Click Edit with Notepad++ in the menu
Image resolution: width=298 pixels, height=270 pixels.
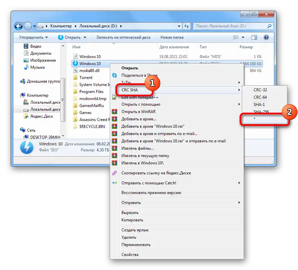pyautogui.click(x=177, y=97)
